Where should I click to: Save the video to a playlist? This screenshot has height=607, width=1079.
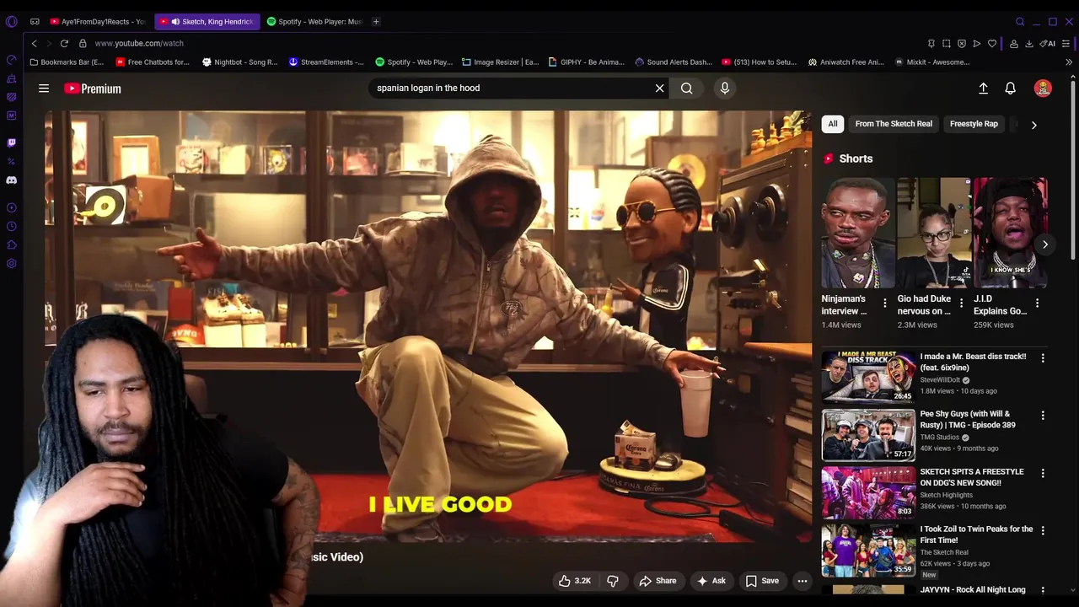(762, 580)
